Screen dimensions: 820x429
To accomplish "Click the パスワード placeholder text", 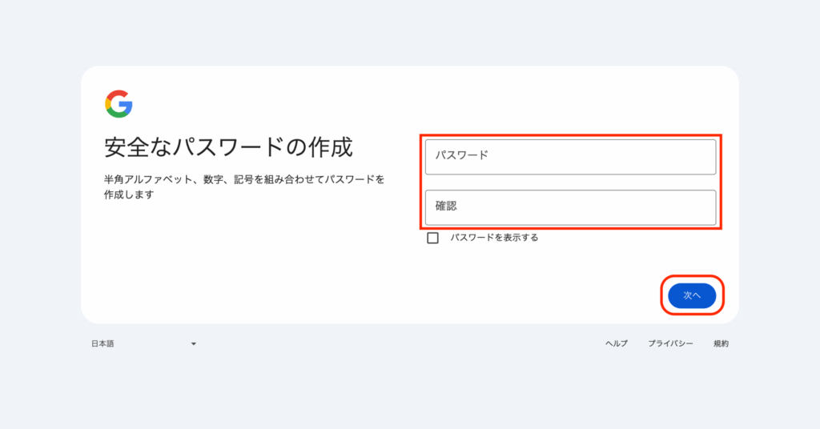I will click(x=461, y=155).
